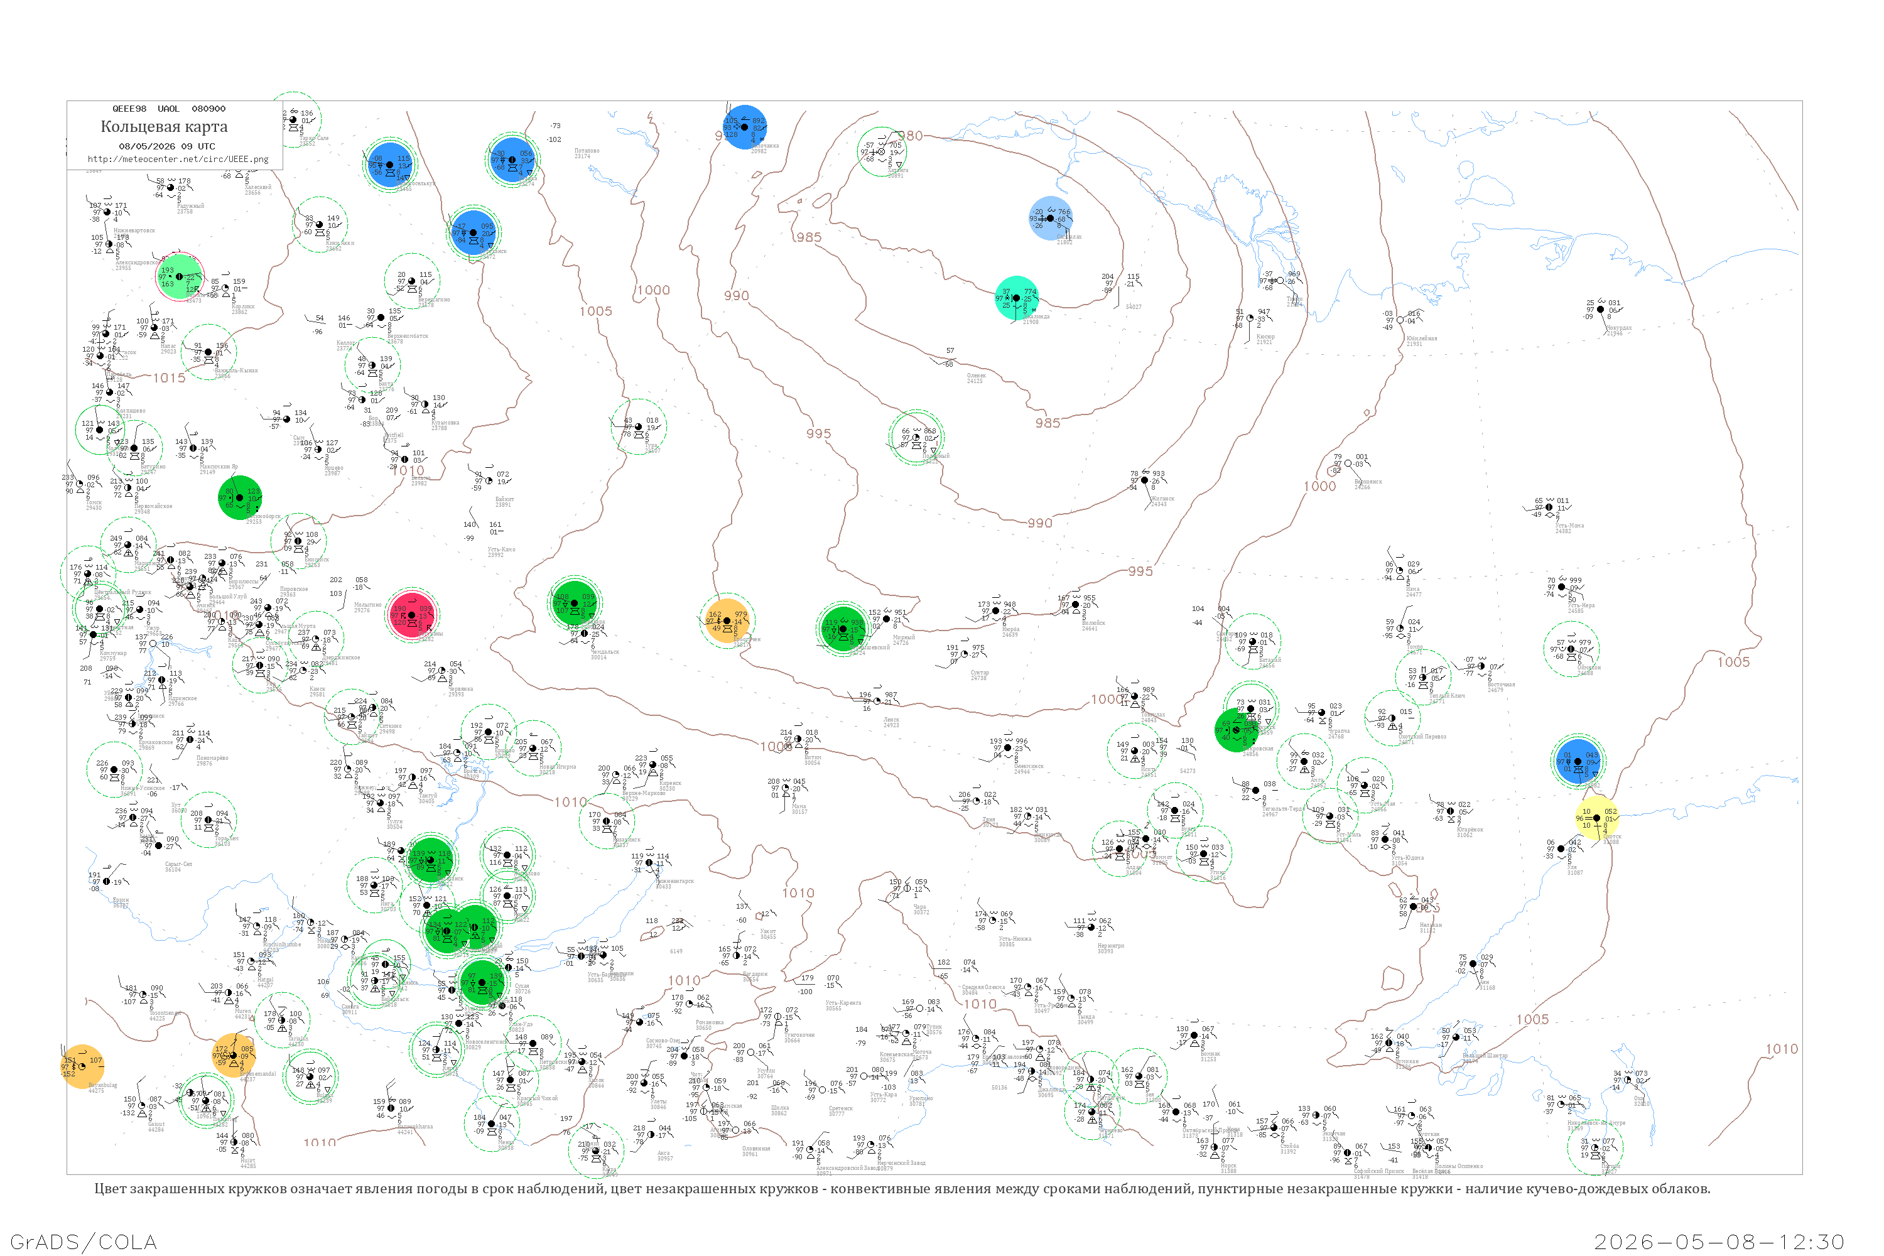Click the Верхнеимбатск station label

point(408,337)
